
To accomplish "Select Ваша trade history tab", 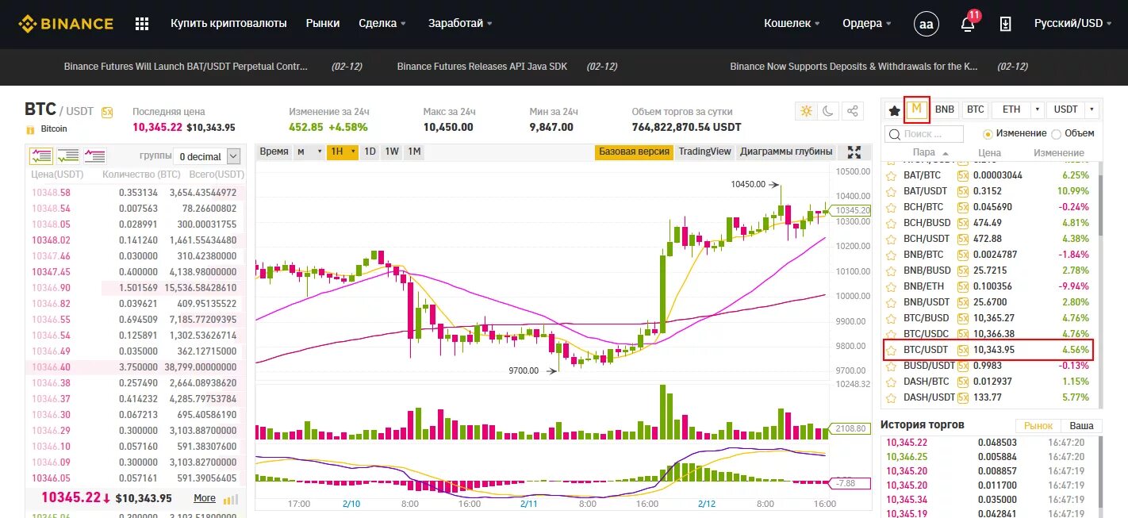I will 1081,426.
